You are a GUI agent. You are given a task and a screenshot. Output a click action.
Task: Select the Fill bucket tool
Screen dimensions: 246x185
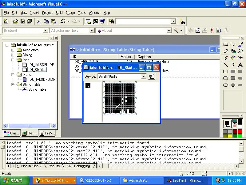(x=233, y=51)
